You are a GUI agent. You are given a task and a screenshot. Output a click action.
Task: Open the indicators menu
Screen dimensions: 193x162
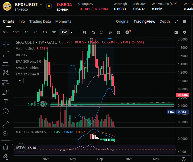pyautogui.click(x=93, y=32)
